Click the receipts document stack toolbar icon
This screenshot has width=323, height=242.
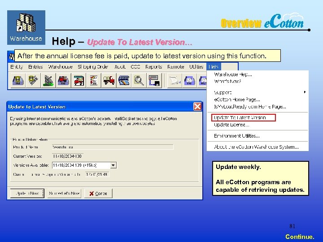[33, 80]
